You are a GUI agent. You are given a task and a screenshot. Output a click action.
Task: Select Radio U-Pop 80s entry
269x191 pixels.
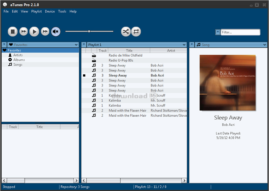134,60
